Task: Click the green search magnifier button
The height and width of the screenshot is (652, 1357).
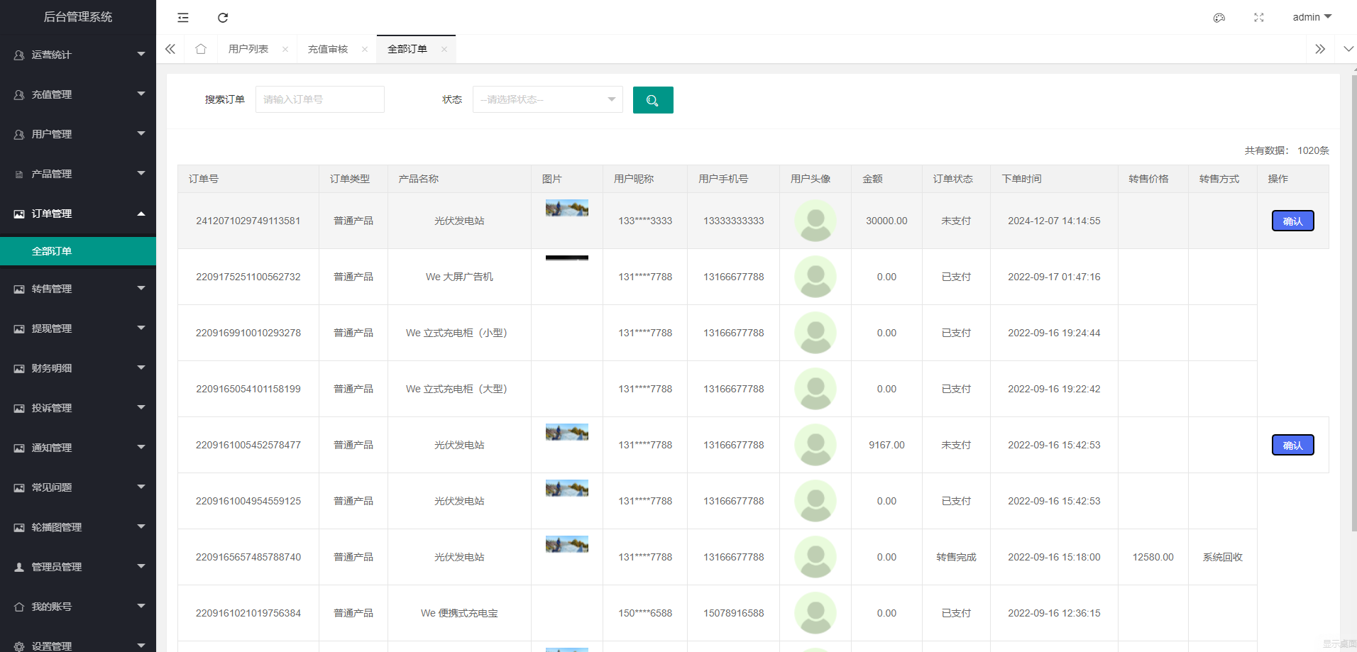Action: tap(652, 100)
